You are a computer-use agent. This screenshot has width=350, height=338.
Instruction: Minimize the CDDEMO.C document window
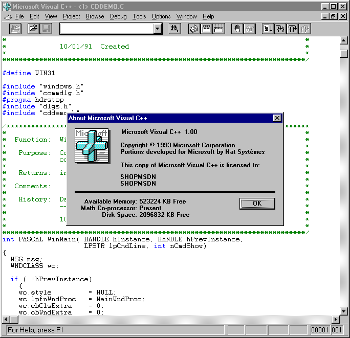(x=325, y=16)
